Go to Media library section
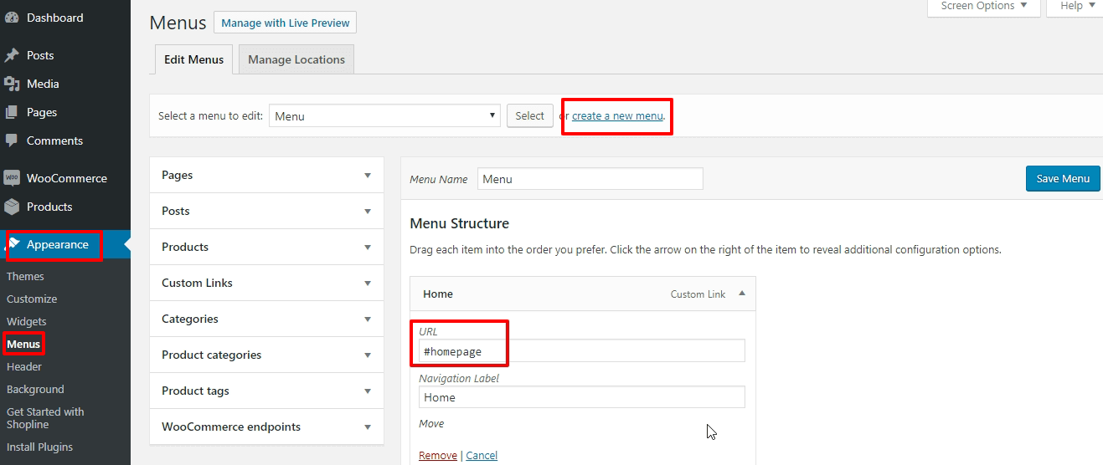Viewport: 1103px width, 465px height. (43, 84)
